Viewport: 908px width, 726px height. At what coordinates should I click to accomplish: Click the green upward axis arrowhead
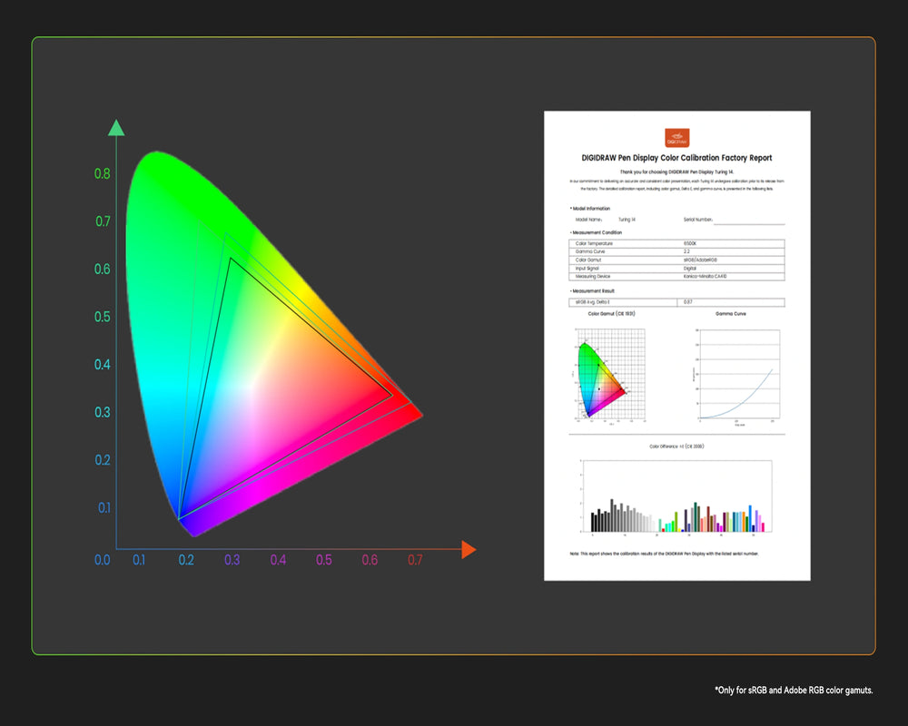pos(116,128)
